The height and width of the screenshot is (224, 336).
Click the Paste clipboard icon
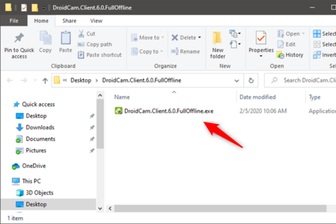tap(66, 38)
